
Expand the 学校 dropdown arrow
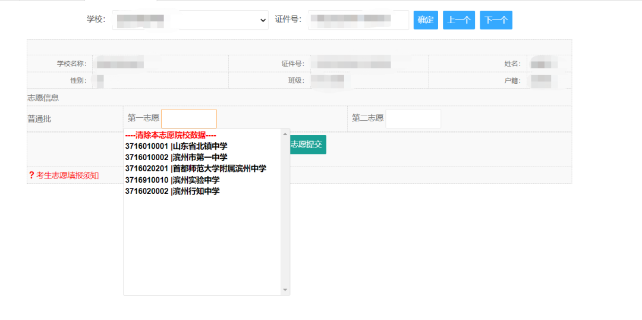[263, 20]
